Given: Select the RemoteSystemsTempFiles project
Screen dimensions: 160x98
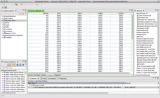Looking at the screenshot, I should (14, 35).
